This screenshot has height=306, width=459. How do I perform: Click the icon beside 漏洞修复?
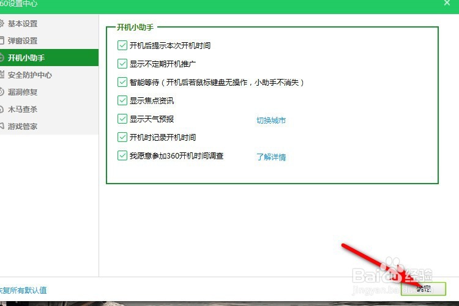(1, 92)
